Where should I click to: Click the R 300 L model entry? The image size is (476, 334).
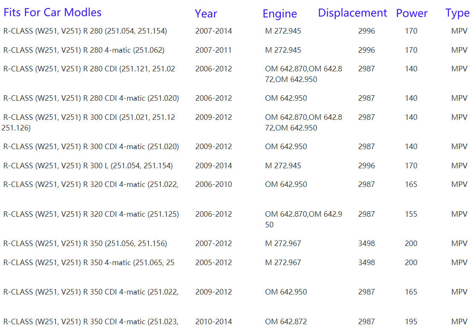[88, 166]
